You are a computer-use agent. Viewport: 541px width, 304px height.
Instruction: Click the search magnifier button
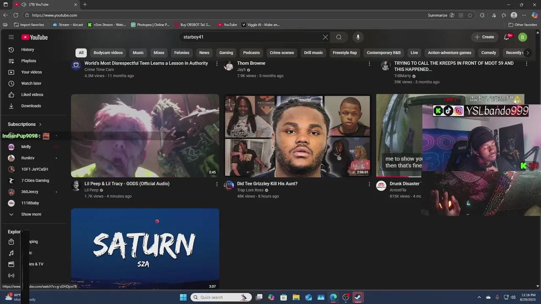tap(339, 37)
